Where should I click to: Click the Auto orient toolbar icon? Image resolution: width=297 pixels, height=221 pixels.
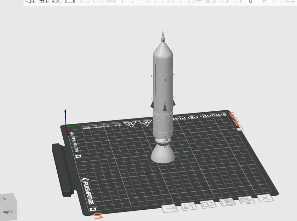pos(56,1)
